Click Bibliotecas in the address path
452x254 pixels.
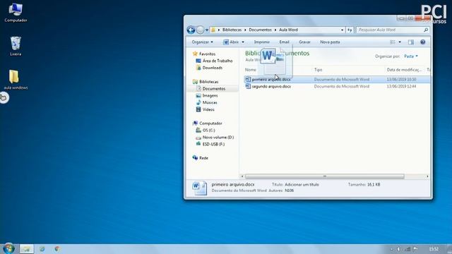tap(232, 30)
